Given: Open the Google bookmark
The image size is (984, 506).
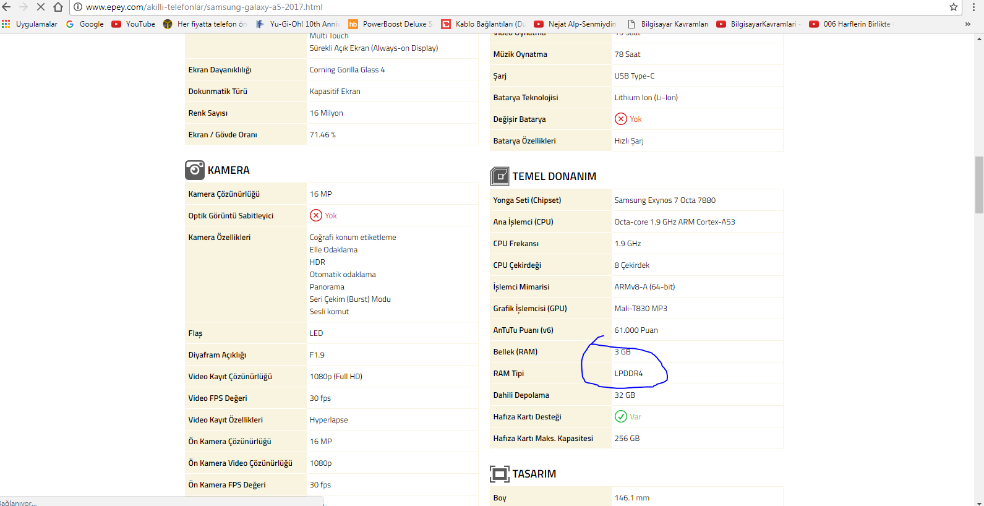Looking at the screenshot, I should [85, 24].
